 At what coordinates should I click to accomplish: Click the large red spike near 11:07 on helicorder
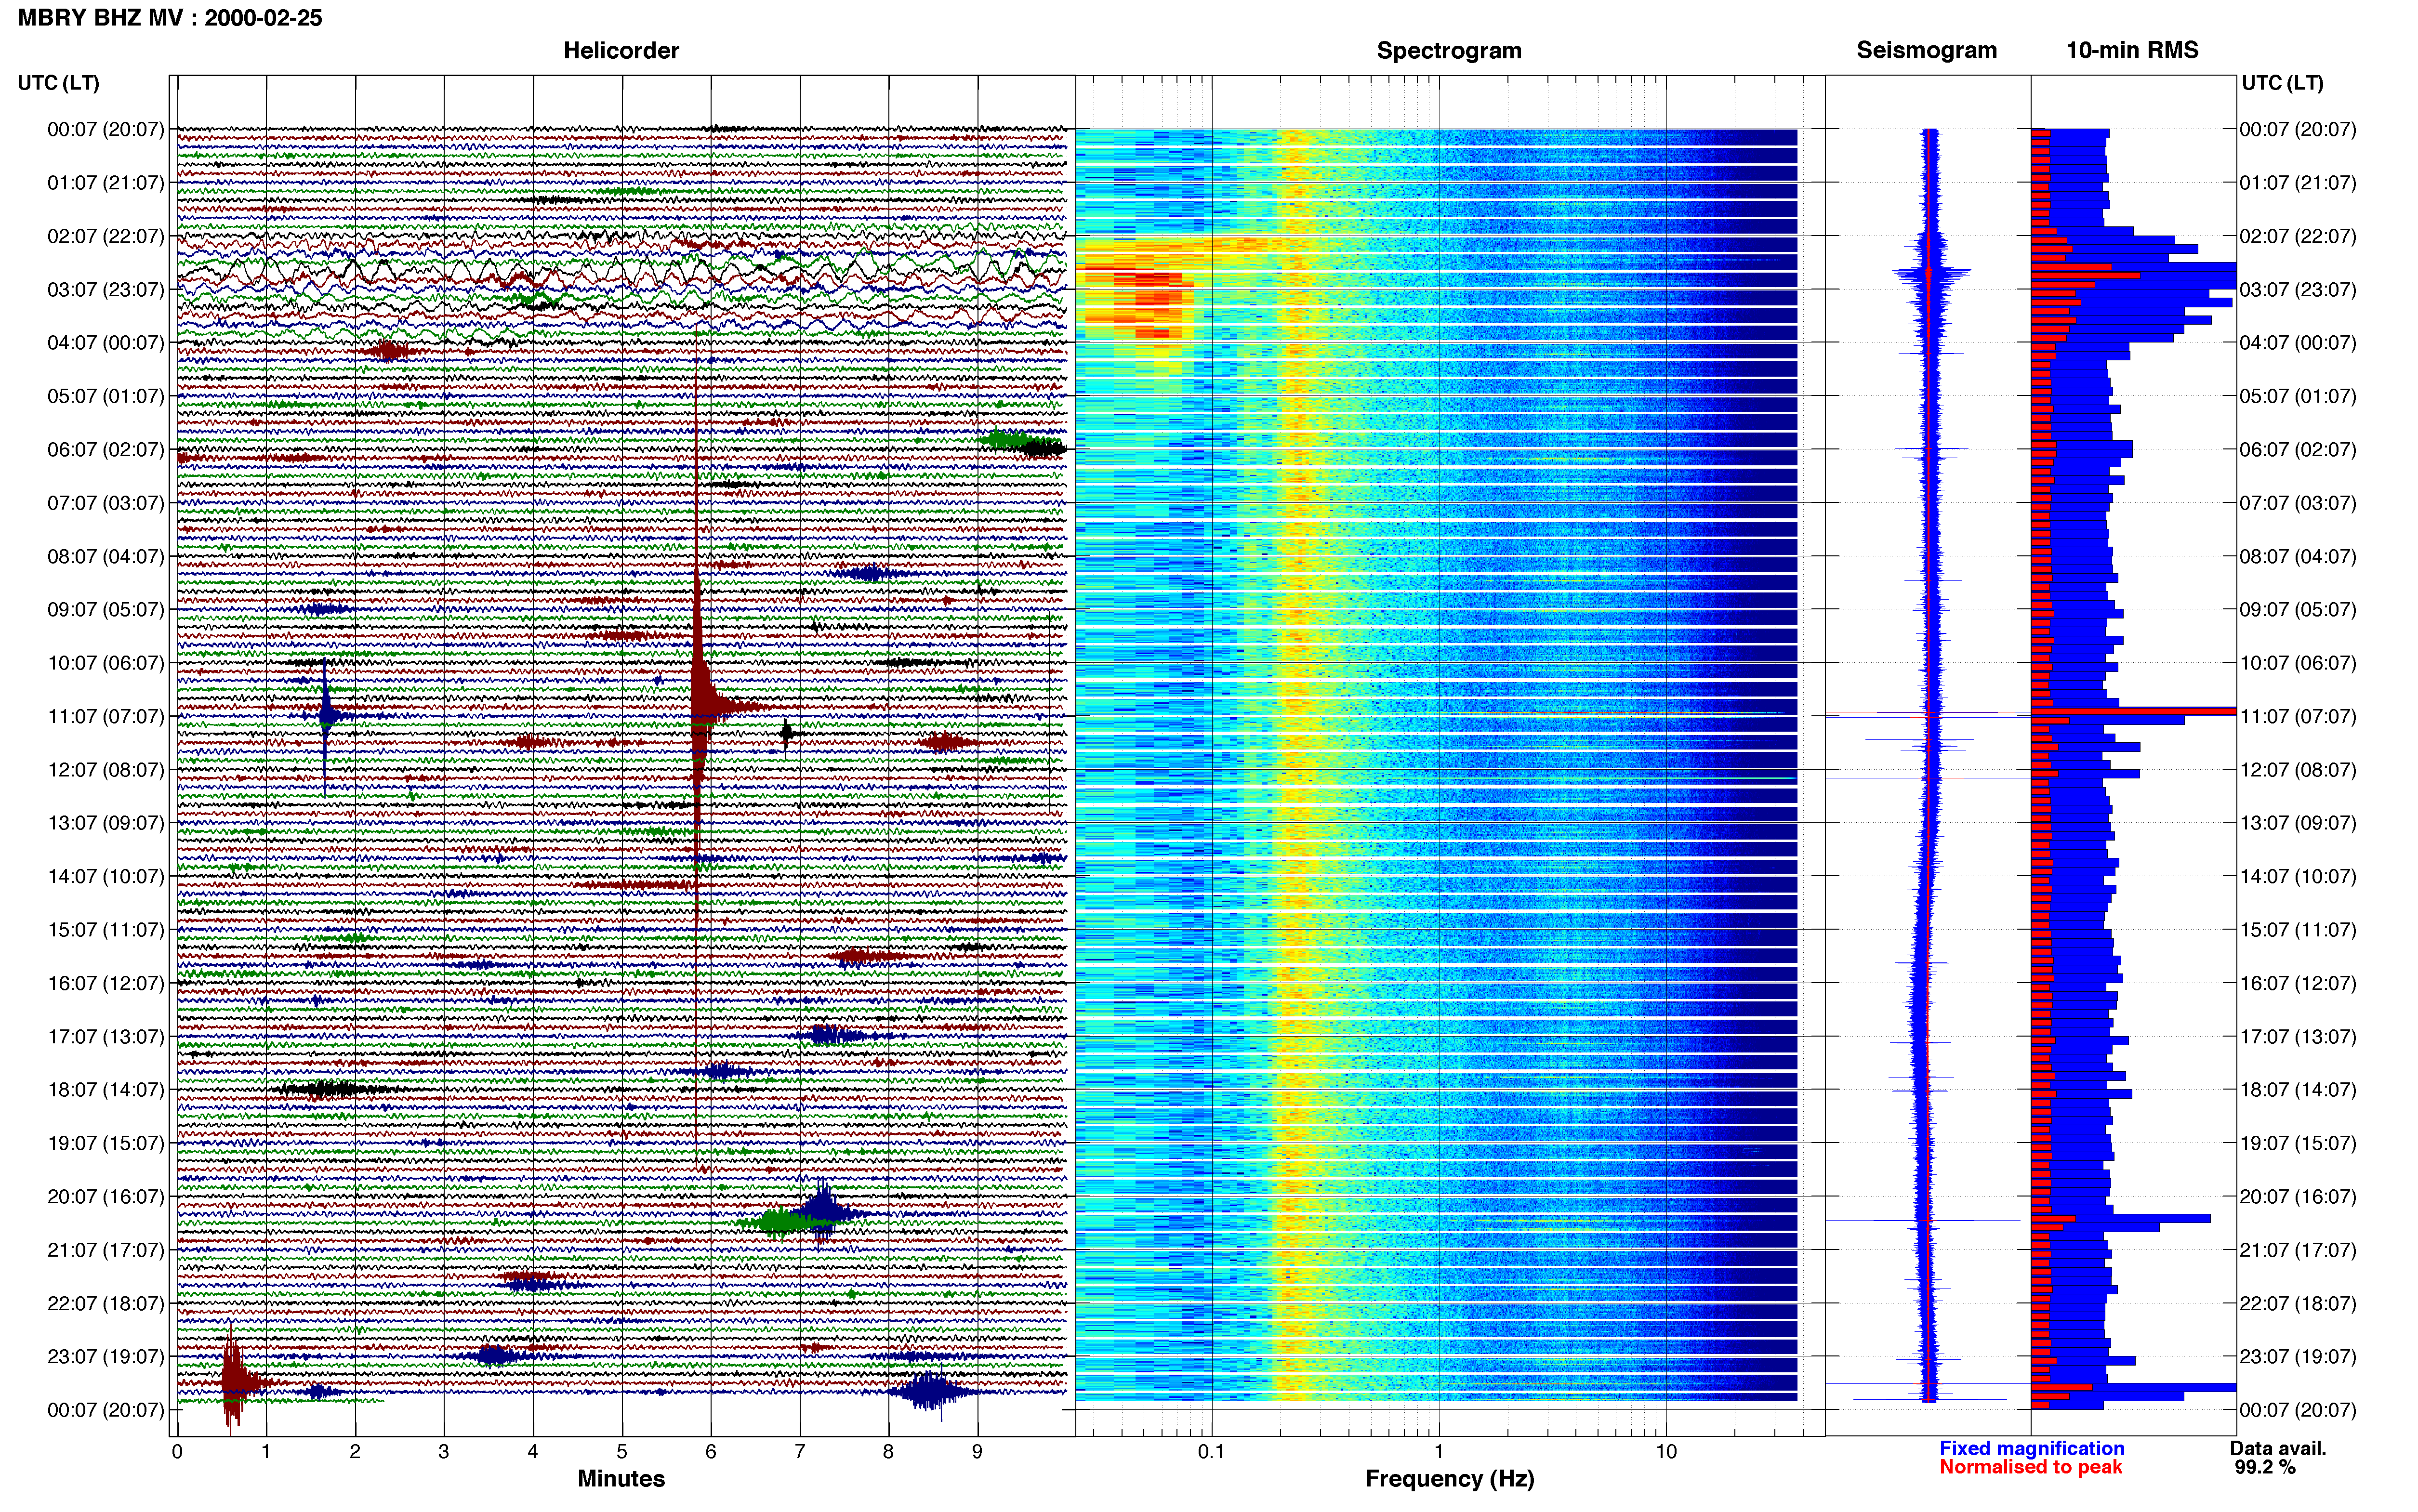698,706
